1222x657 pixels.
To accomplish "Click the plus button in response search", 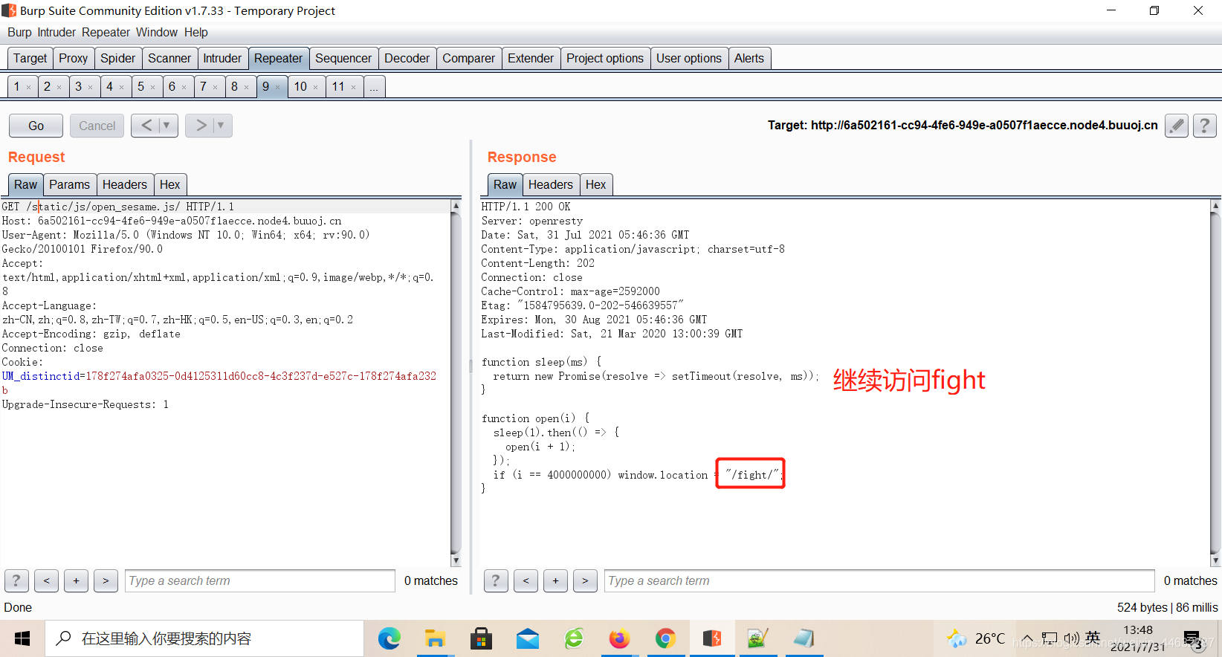I will tap(555, 580).
